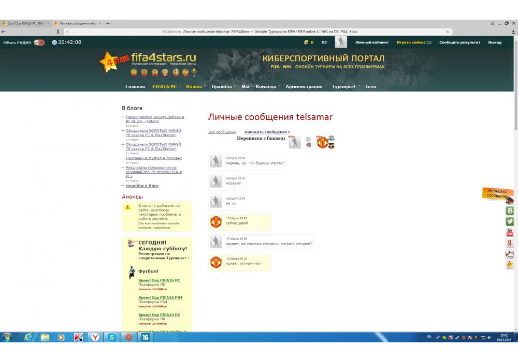Click the 4Stars Radio play icon

[x=39, y=42]
